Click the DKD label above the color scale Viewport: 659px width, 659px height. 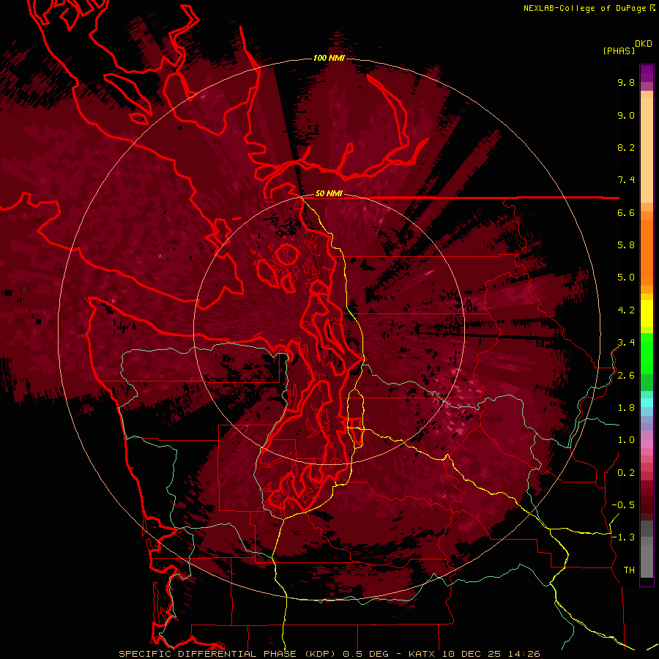point(644,44)
